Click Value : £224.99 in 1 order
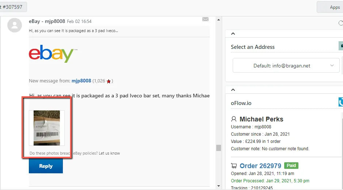 click(255, 141)
